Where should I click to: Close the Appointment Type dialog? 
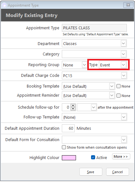coord(128,5)
